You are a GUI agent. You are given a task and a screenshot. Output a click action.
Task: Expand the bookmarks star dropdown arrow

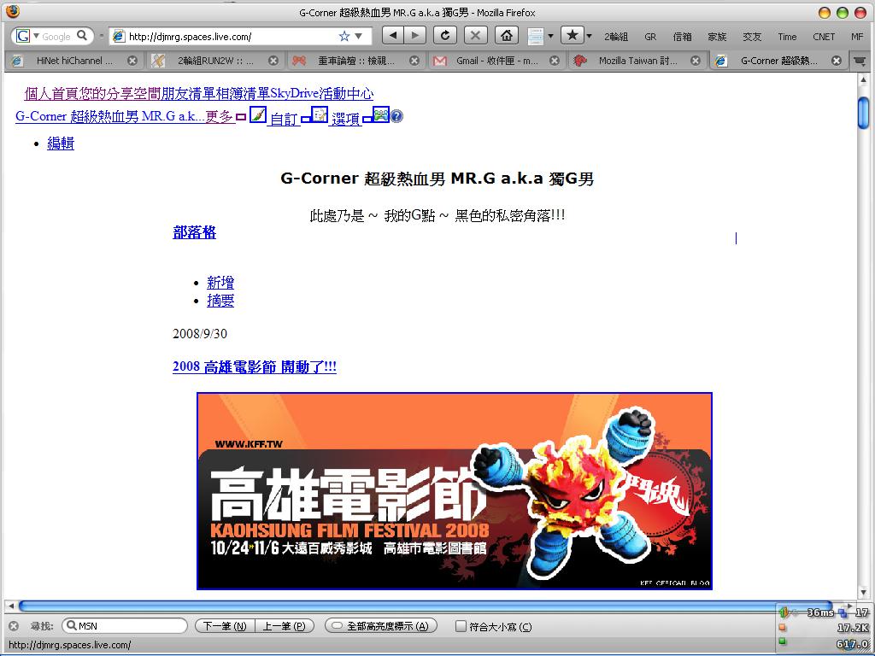[x=589, y=36]
